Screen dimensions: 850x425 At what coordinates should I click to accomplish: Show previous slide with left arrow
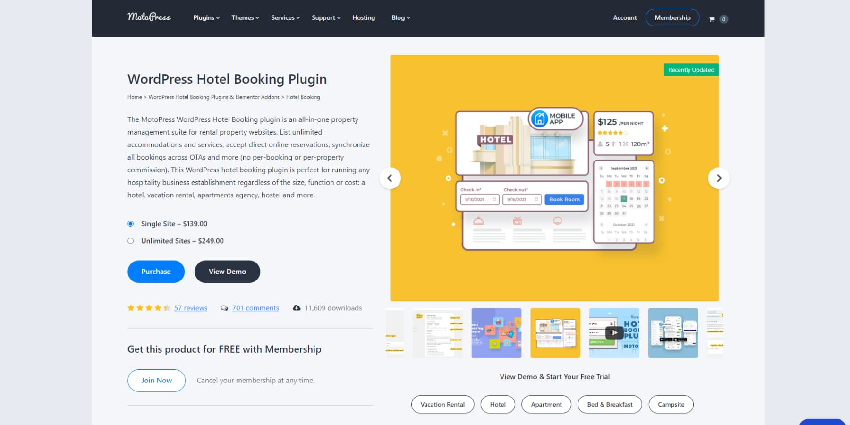click(390, 178)
